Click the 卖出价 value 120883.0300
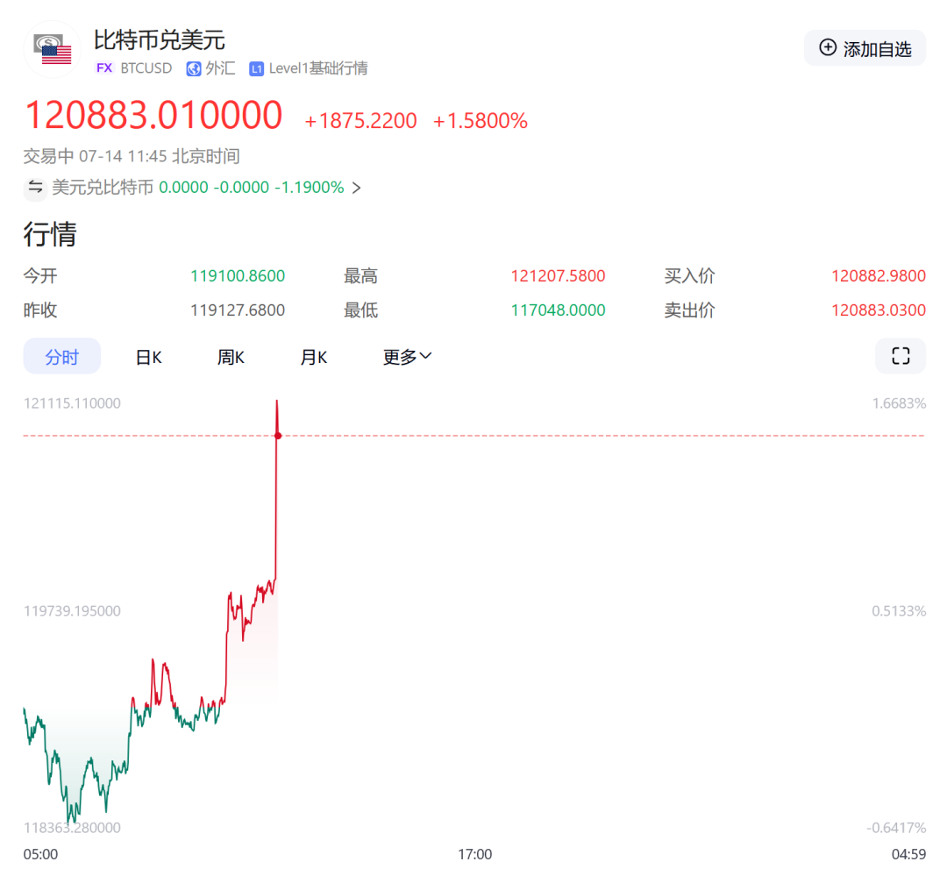The image size is (947, 869). pos(878,310)
